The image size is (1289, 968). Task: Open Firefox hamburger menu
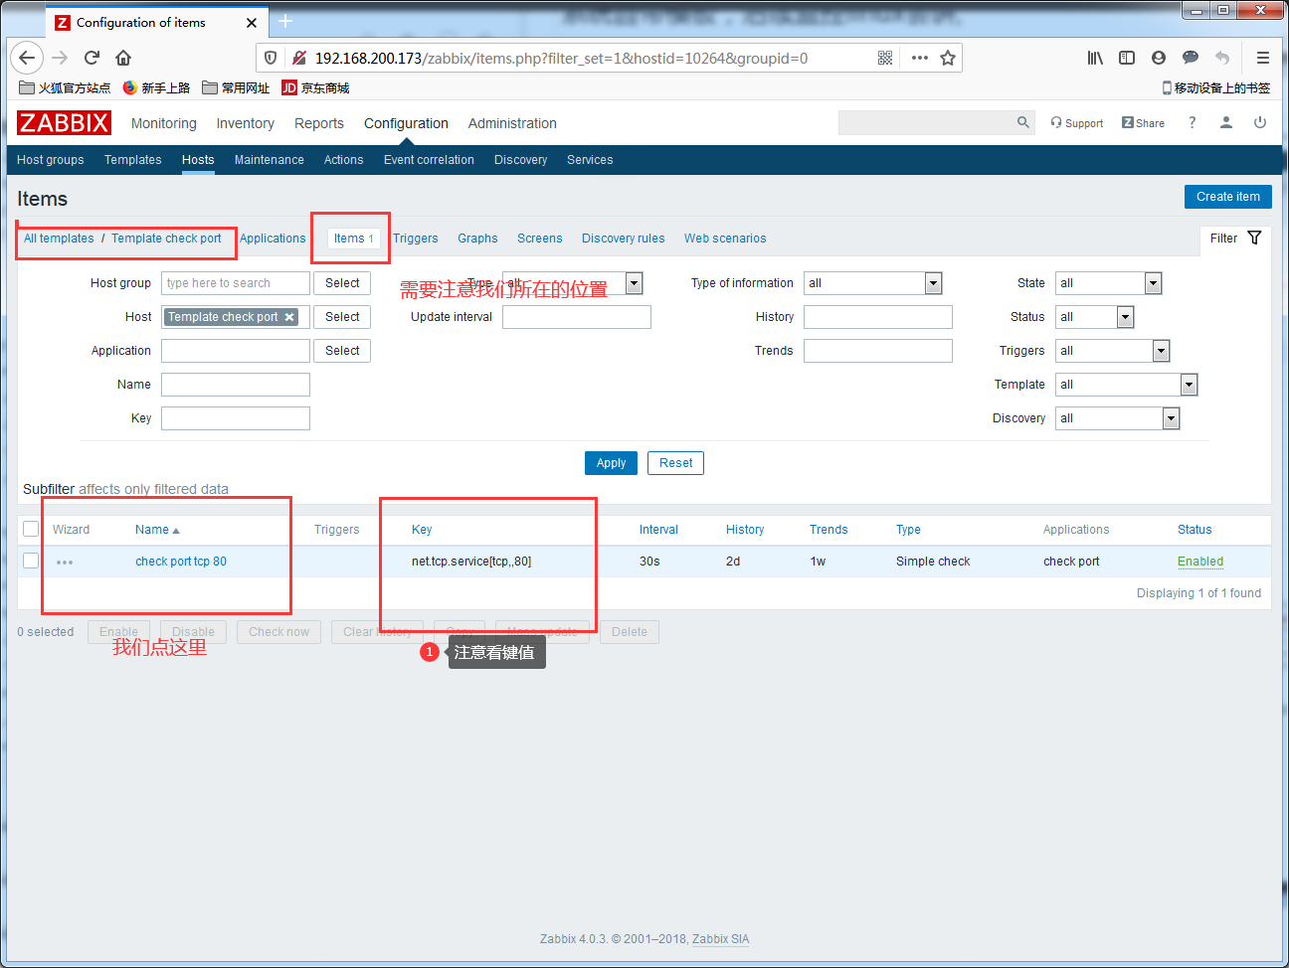pos(1263,58)
